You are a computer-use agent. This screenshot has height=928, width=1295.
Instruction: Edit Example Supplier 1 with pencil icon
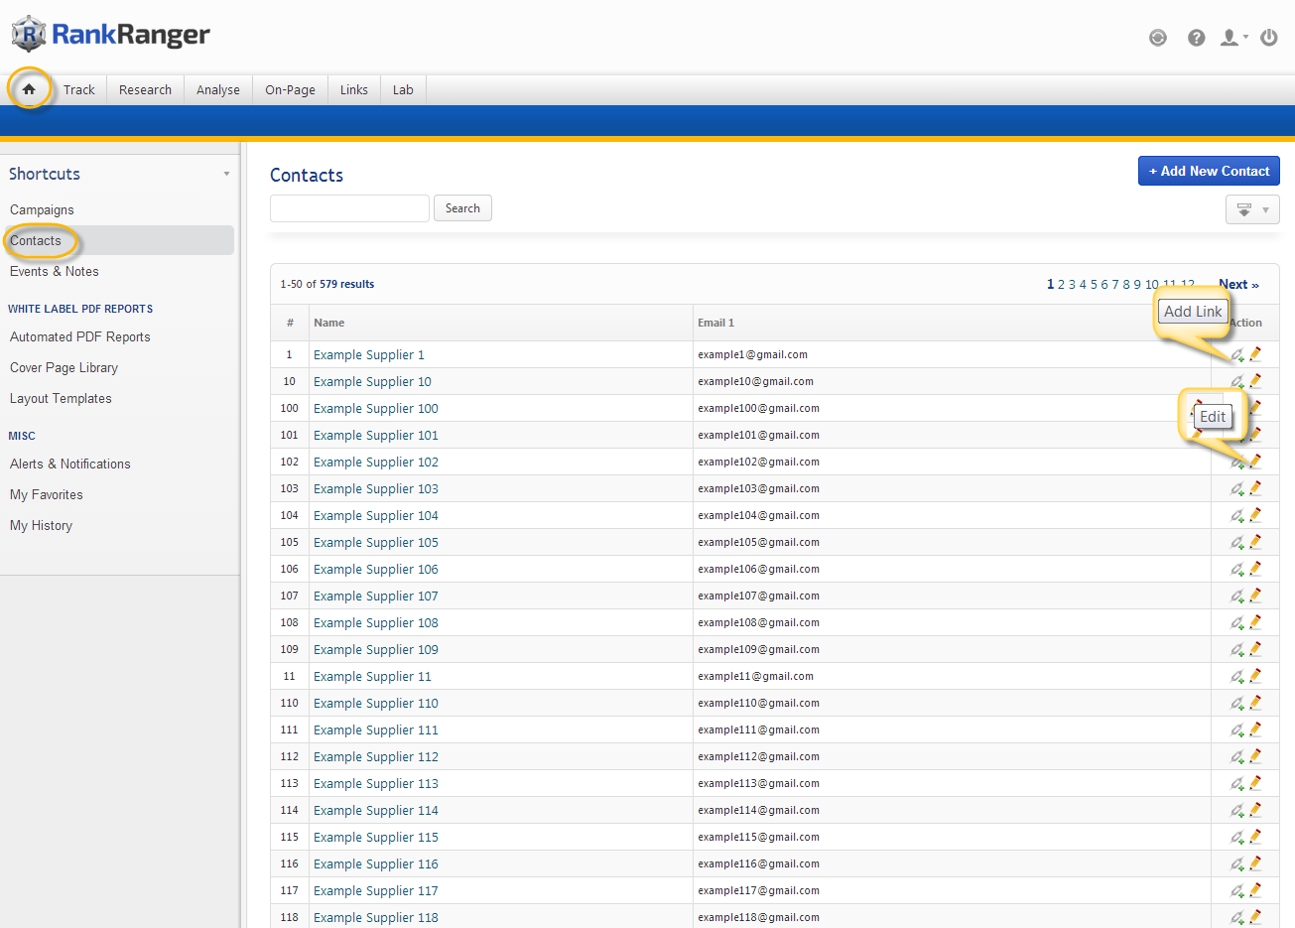point(1255,354)
